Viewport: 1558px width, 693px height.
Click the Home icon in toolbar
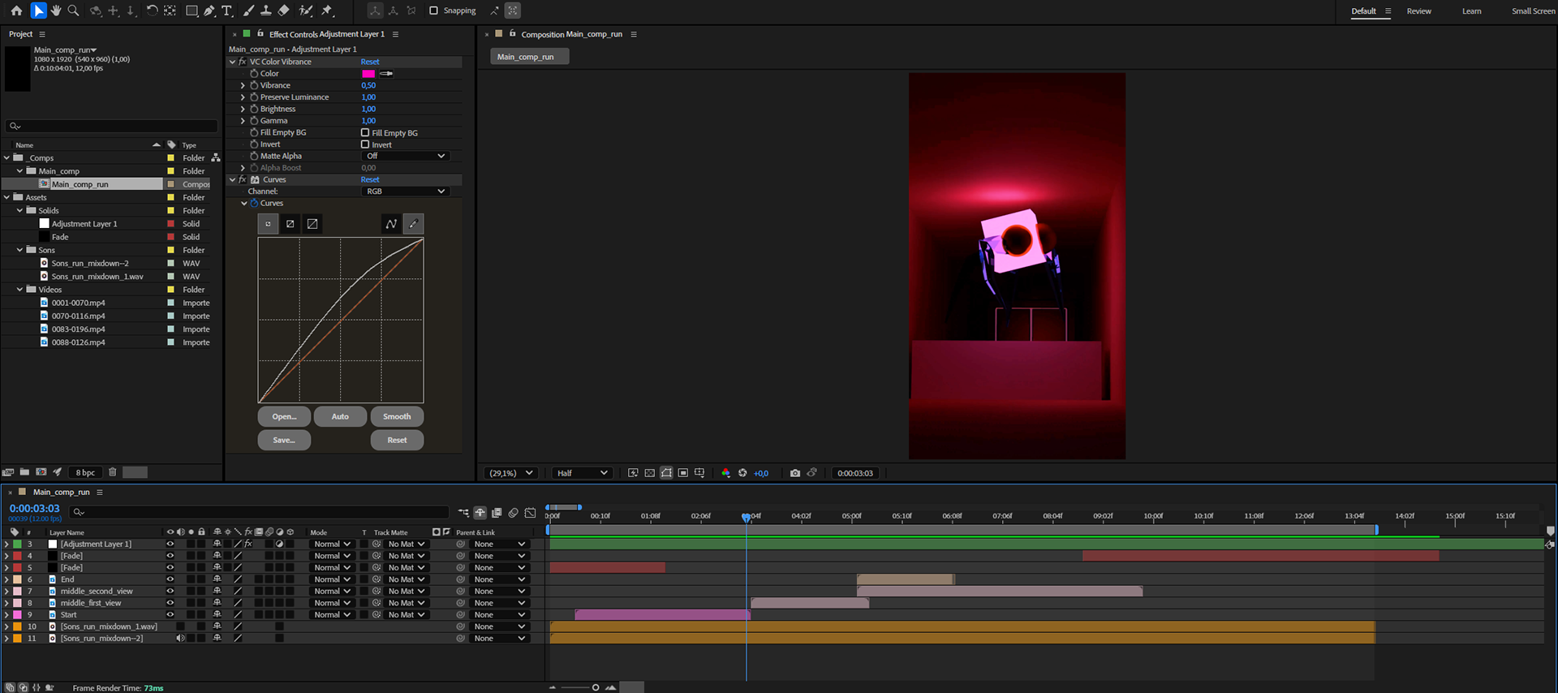point(16,11)
